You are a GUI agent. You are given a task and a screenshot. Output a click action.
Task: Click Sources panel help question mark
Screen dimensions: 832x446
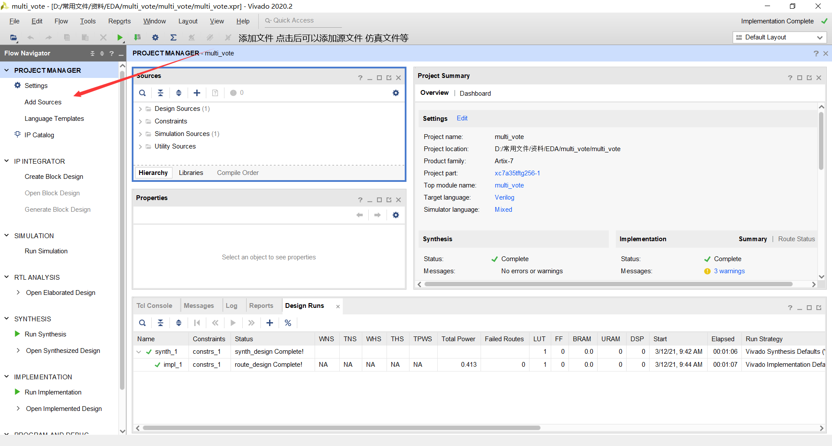pyautogui.click(x=360, y=78)
